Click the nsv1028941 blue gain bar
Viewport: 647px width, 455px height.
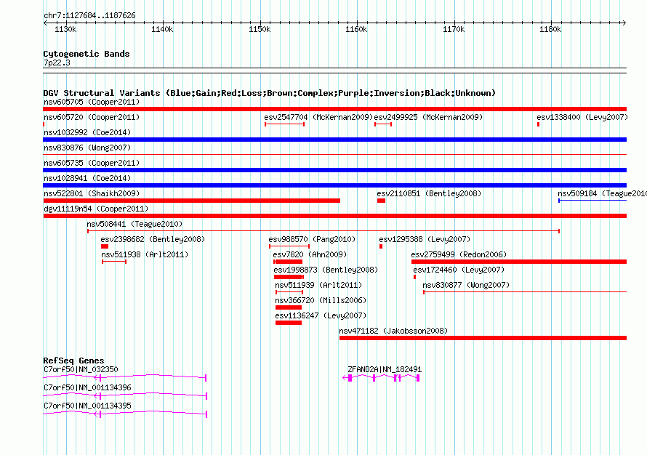click(334, 185)
